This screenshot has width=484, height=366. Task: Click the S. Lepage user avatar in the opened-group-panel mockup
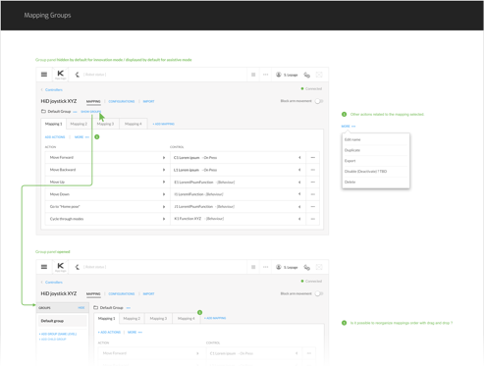coord(279,267)
